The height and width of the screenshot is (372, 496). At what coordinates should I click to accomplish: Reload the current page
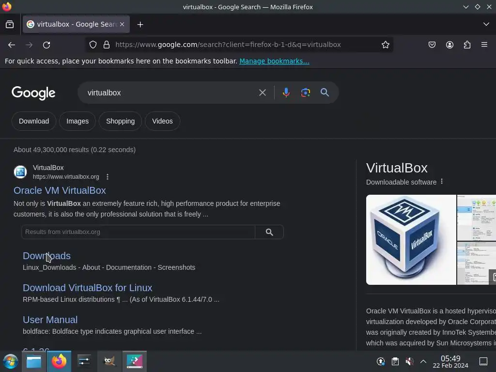[x=46, y=45]
